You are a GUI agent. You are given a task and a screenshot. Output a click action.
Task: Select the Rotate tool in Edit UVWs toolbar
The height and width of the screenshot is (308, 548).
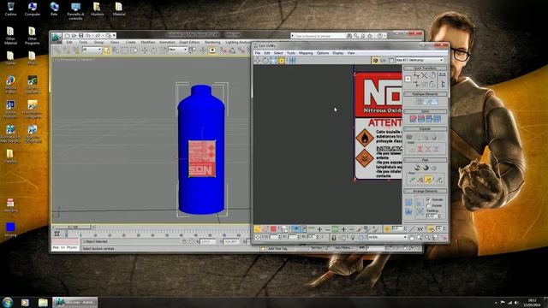click(265, 61)
